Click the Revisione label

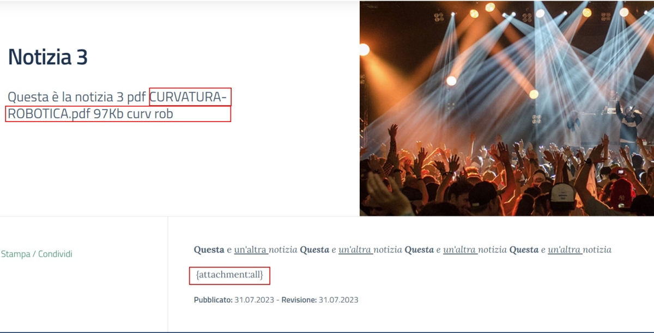(299, 300)
